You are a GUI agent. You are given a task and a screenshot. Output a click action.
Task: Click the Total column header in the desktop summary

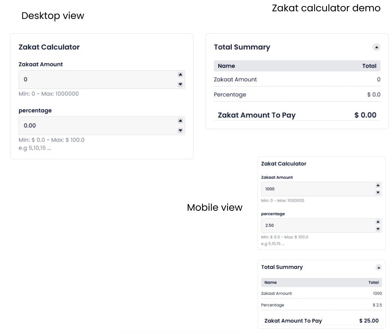[369, 66]
